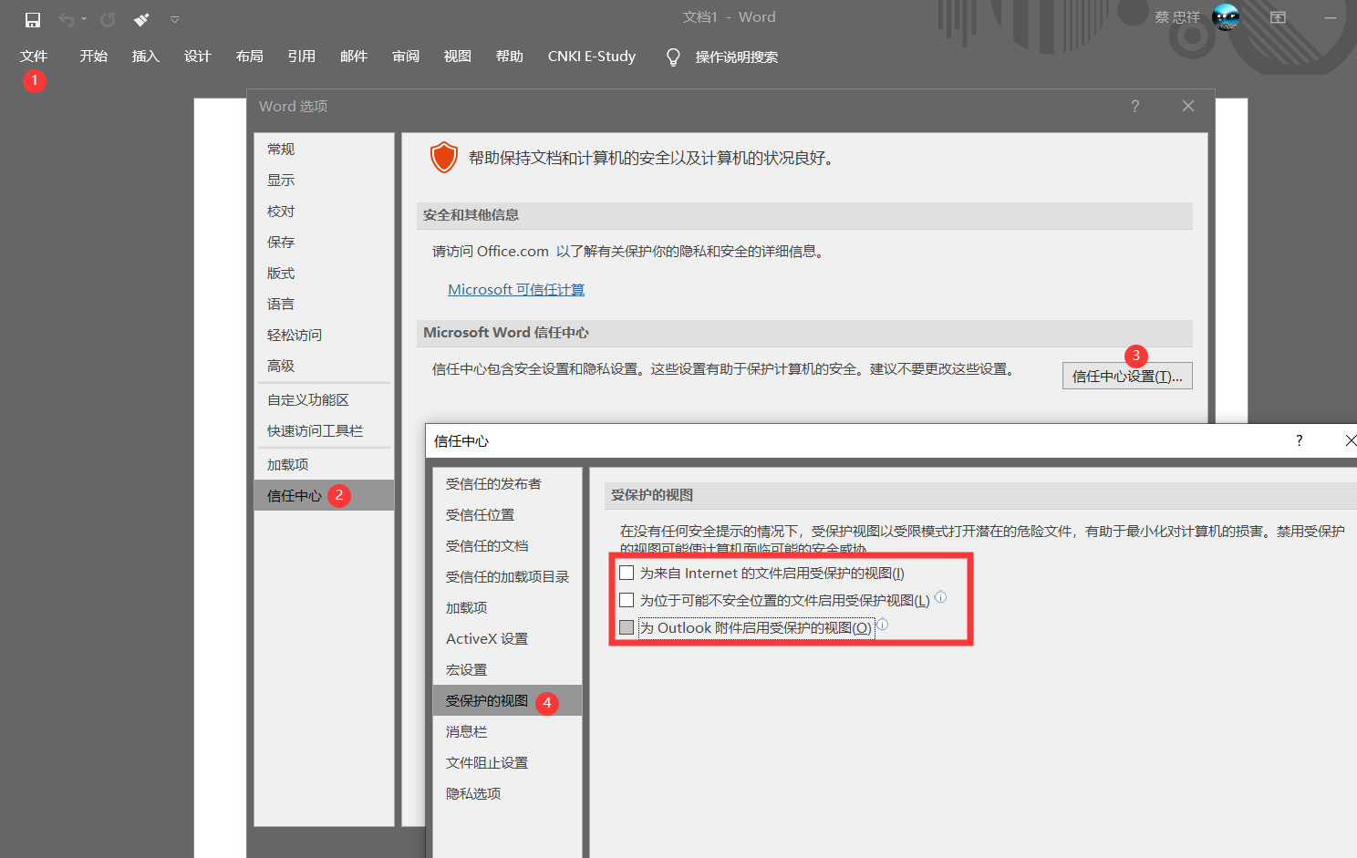
Task: Select 显示 in Word options list
Action: point(324,181)
